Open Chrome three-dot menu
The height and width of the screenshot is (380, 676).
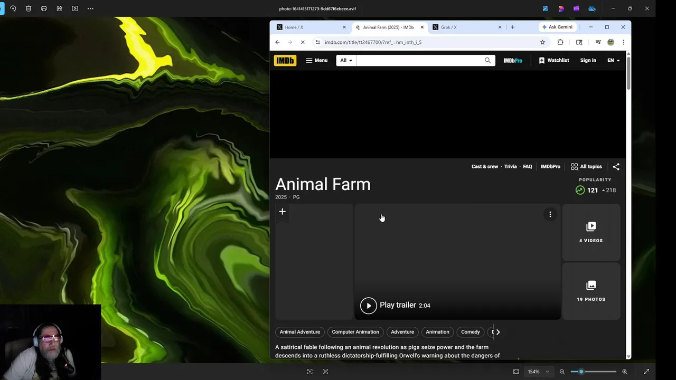coord(623,42)
